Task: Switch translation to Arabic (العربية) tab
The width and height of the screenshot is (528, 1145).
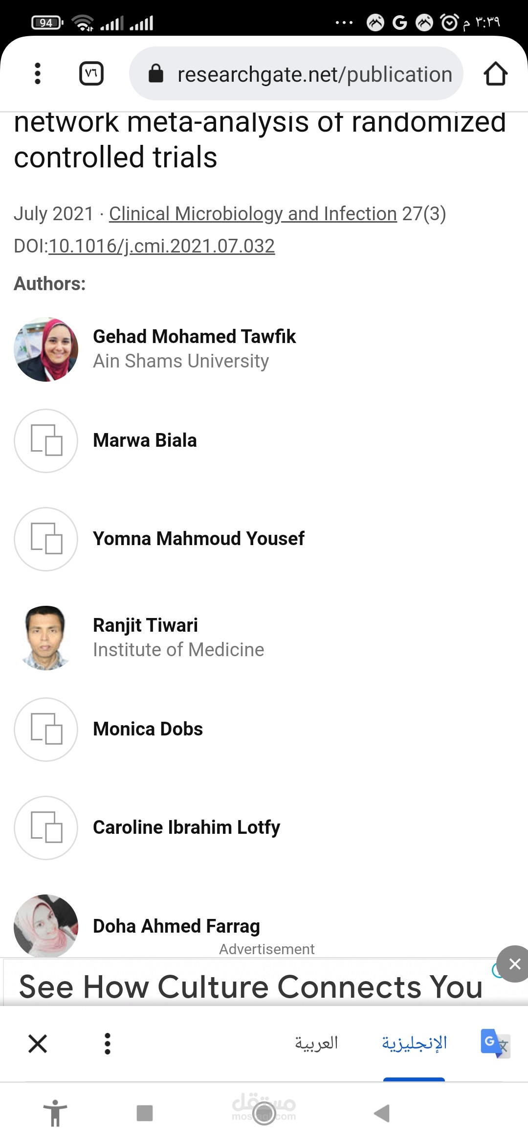Action: 316,1043
